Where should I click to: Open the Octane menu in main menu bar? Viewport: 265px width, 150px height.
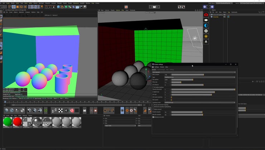tap(97, 3)
